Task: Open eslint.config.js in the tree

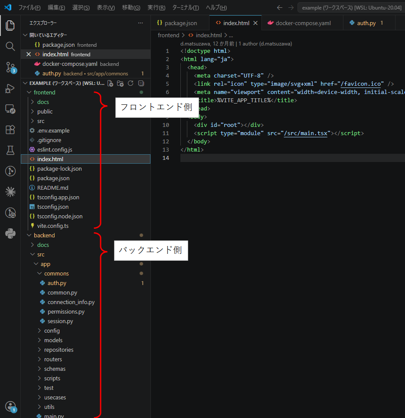Action: (x=55, y=150)
